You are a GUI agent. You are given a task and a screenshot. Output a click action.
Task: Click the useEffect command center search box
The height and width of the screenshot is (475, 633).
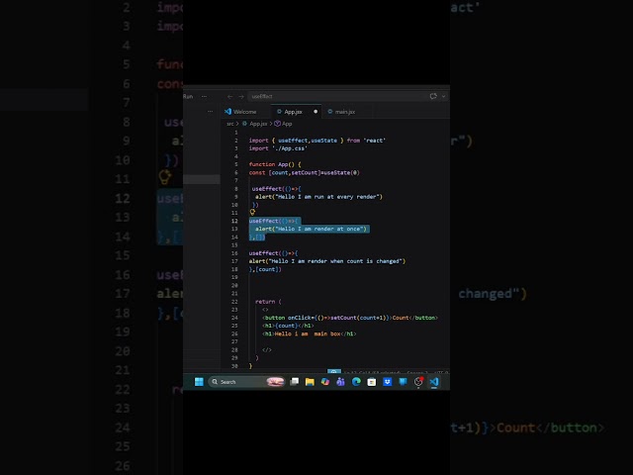click(336, 97)
